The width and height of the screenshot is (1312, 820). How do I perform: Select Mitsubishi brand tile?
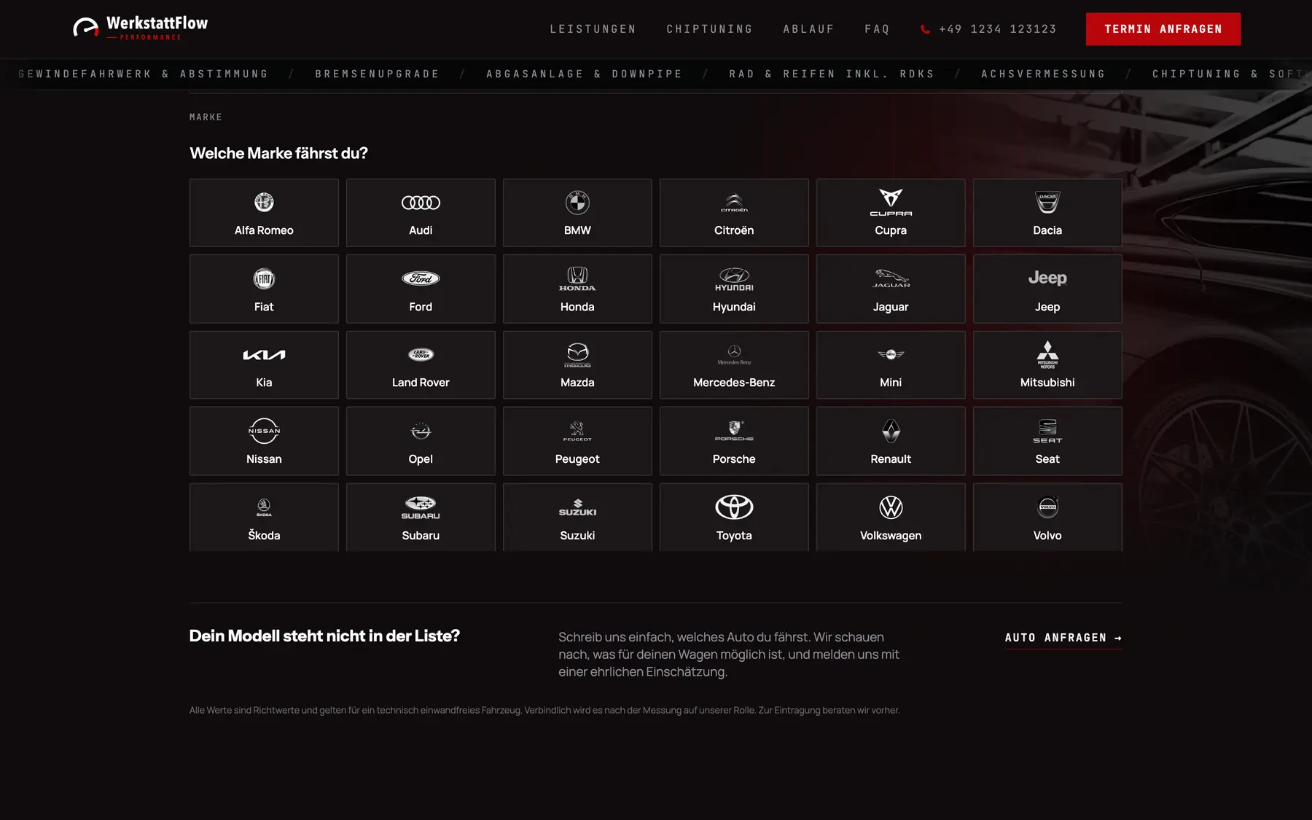coord(1047,365)
